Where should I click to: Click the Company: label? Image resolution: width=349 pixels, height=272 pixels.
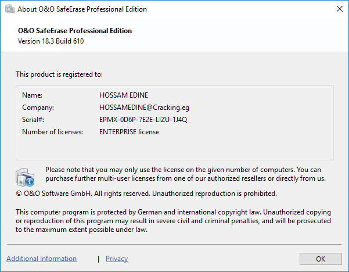point(38,108)
